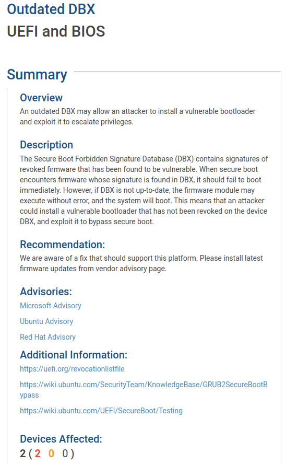The height and width of the screenshot is (464, 286).
Task: Click the Overview heading
Action: click(41, 98)
